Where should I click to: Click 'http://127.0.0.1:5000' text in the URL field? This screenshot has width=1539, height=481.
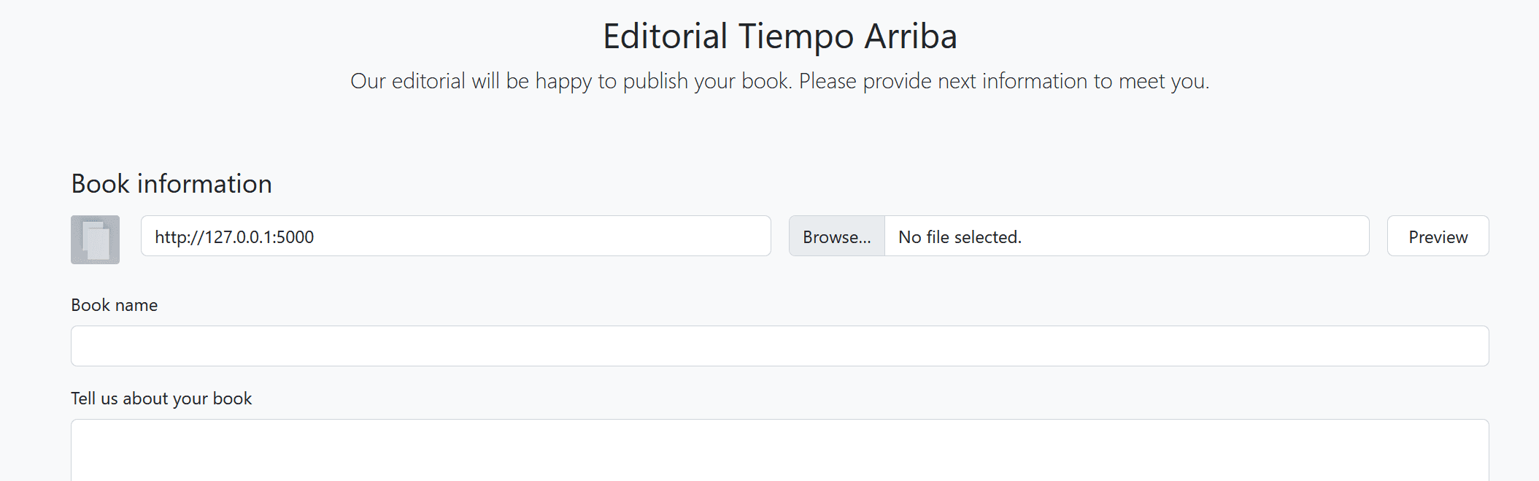click(234, 237)
